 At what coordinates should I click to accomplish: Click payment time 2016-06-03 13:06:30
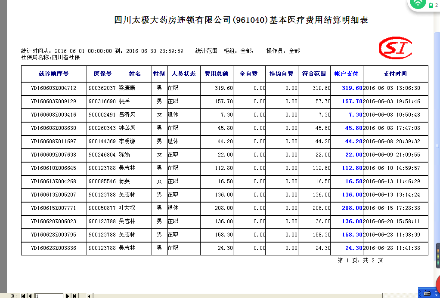[392, 88]
